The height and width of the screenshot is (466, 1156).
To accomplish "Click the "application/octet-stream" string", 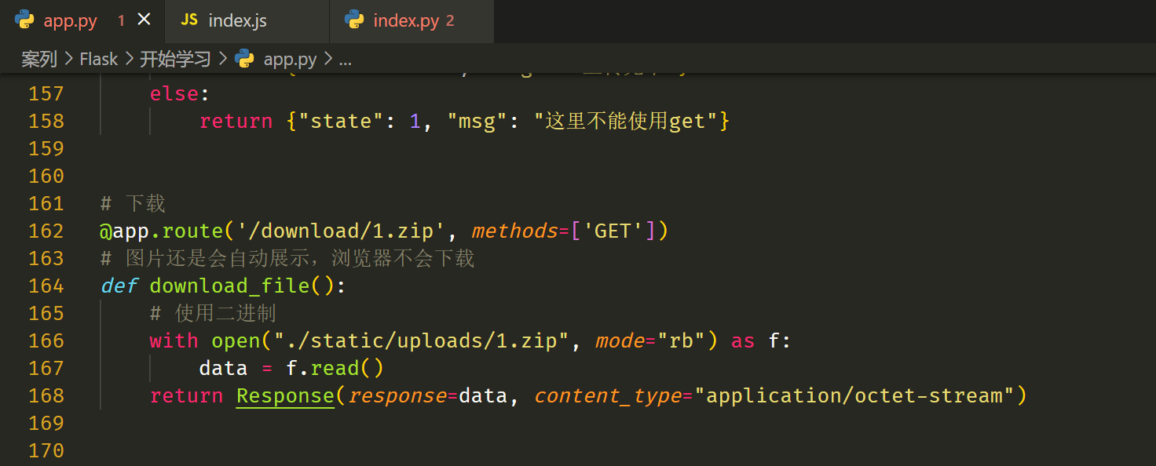I will [854, 396].
